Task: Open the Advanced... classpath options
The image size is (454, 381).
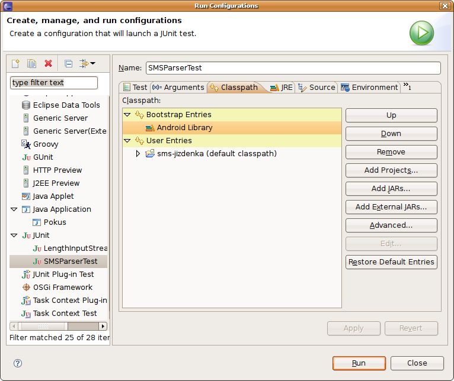Action: tap(391, 225)
